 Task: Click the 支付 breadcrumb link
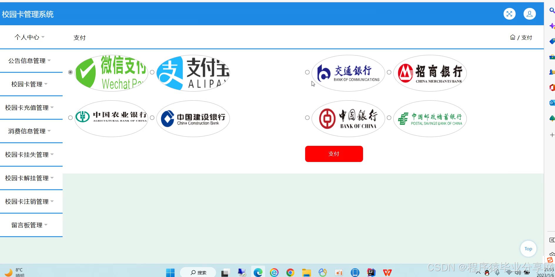click(526, 38)
